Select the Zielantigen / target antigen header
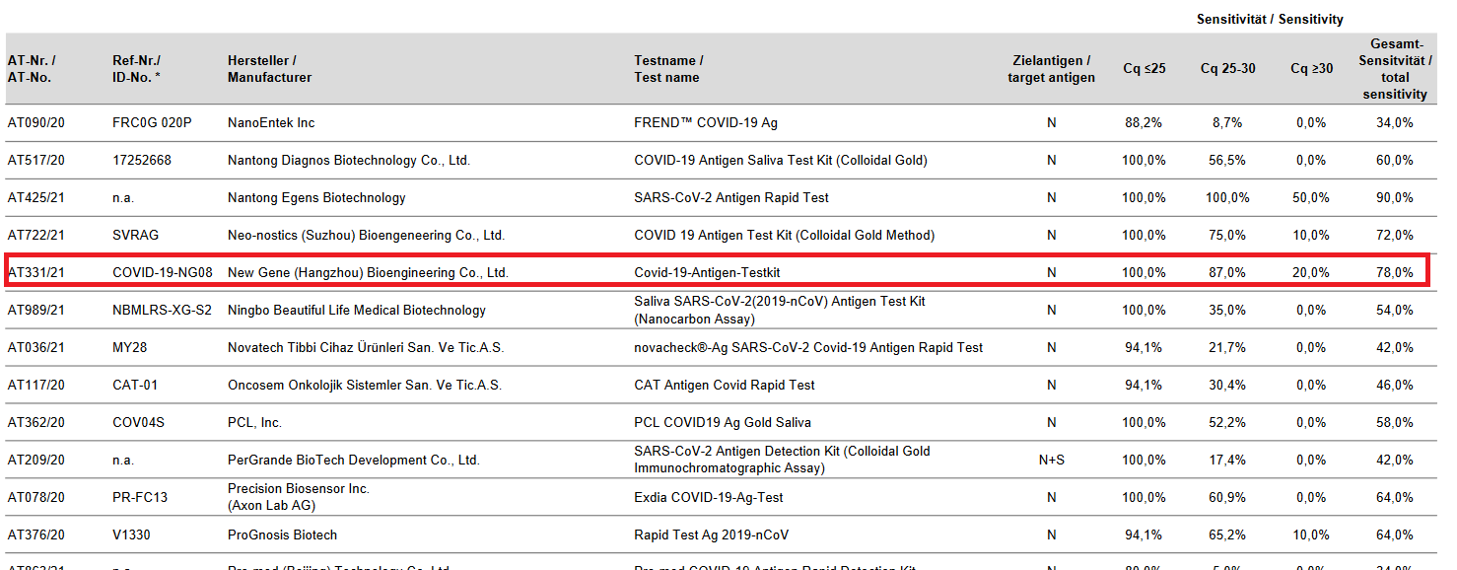 [1051, 69]
